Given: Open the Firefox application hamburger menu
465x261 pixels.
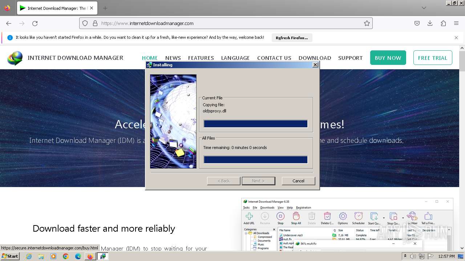Looking at the screenshot, I should click(456, 23).
